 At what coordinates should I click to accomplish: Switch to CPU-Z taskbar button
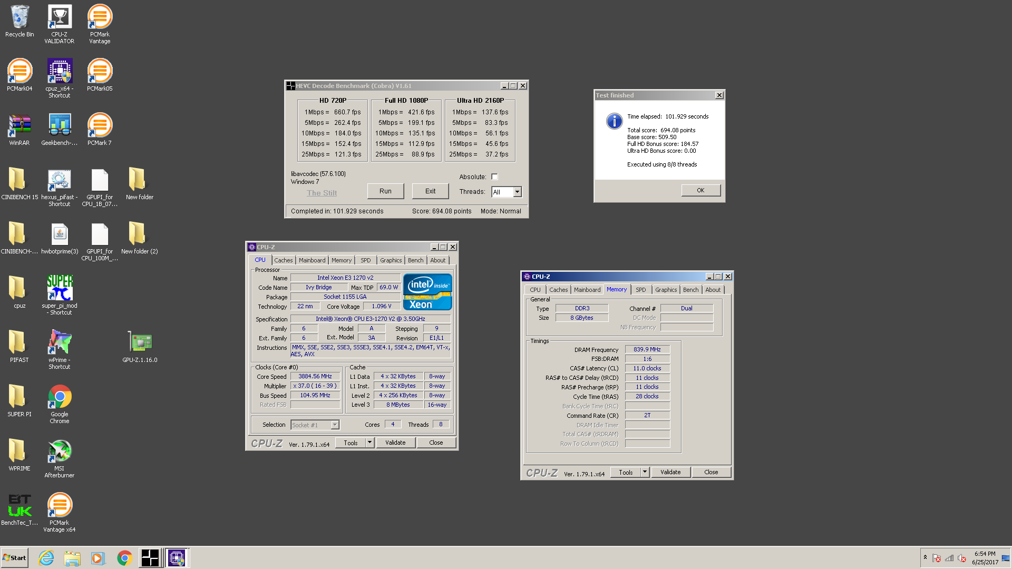coord(177,558)
